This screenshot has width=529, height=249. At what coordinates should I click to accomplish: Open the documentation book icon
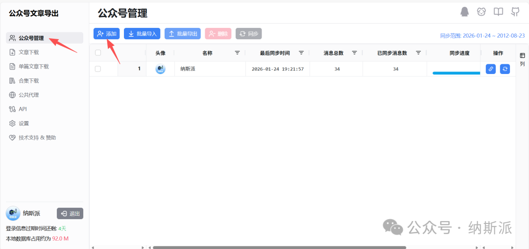pos(498,12)
